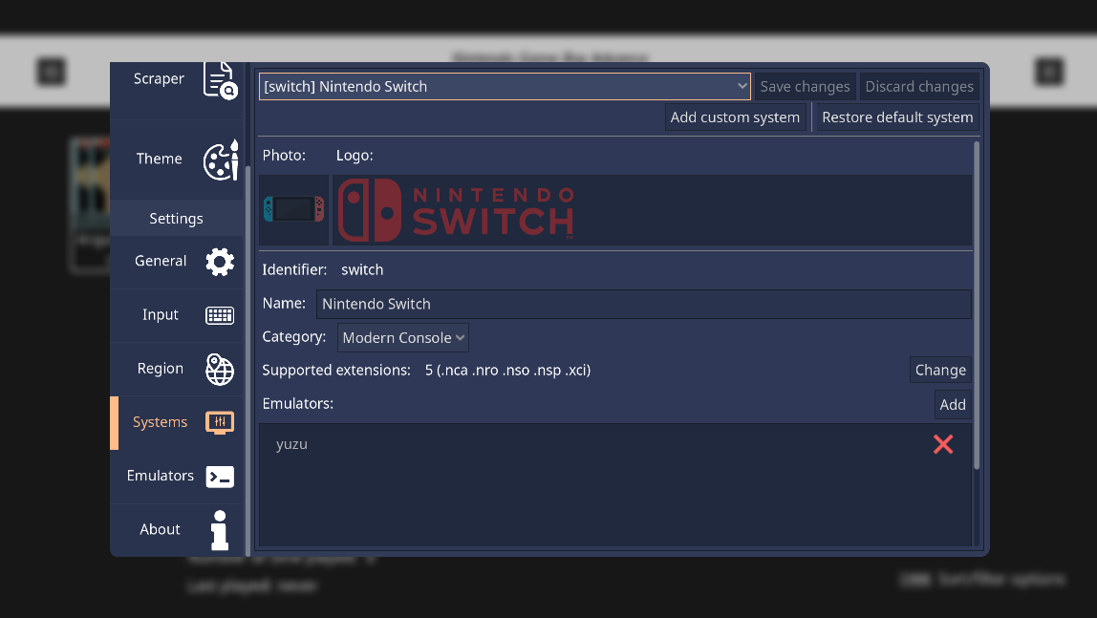Image resolution: width=1097 pixels, height=618 pixels.
Task: Click the General settings gear icon
Action: point(220,262)
